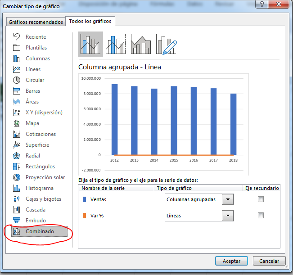
Task: Open the Plantillas folder icon
Action: coord(17,48)
